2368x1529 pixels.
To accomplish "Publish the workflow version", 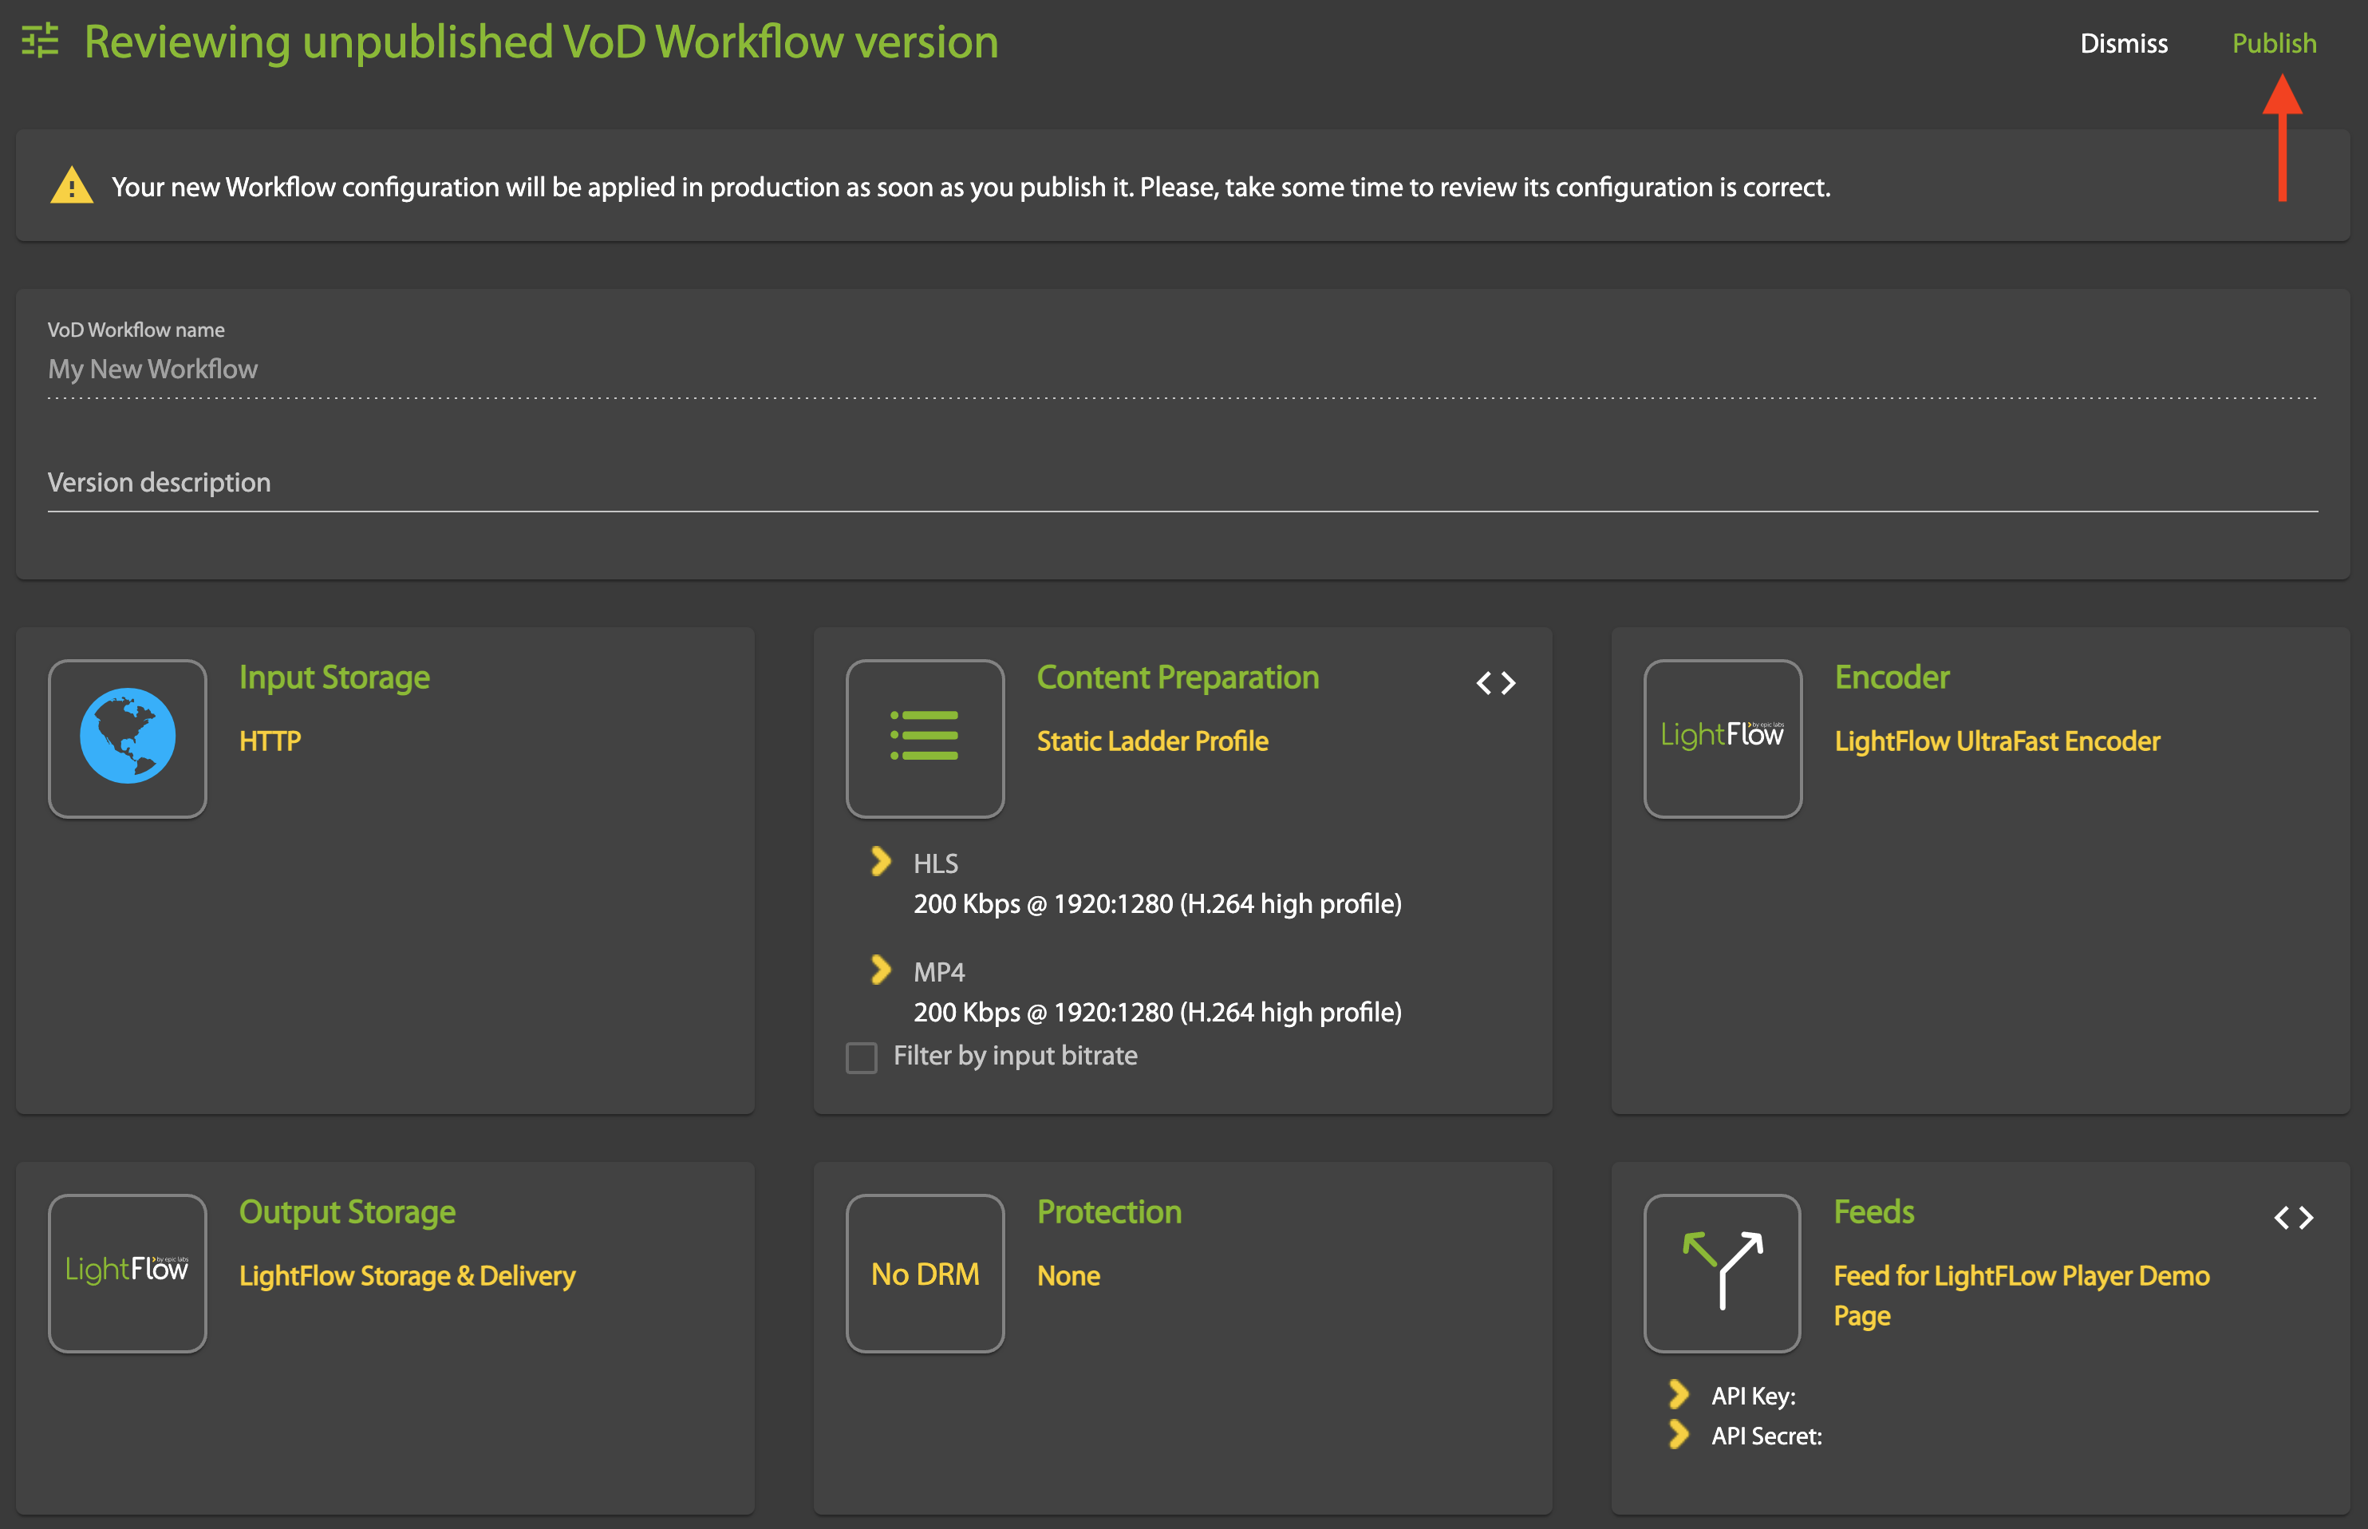I will [2274, 44].
